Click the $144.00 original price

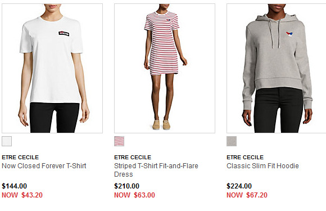point(15,186)
